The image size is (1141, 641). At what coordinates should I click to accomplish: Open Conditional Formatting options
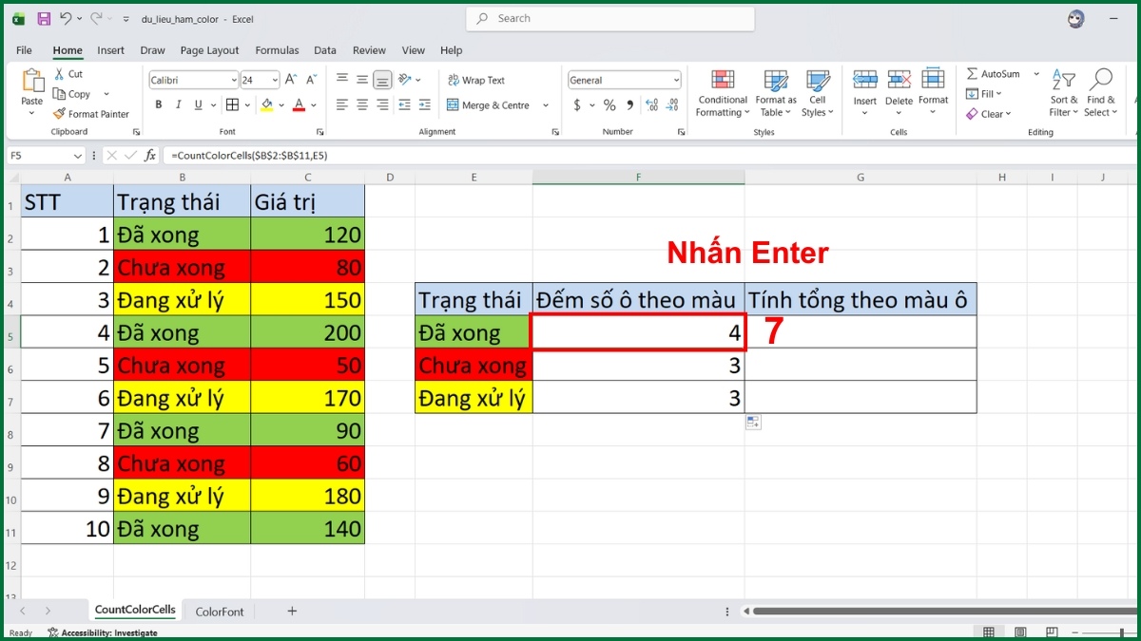(722, 93)
